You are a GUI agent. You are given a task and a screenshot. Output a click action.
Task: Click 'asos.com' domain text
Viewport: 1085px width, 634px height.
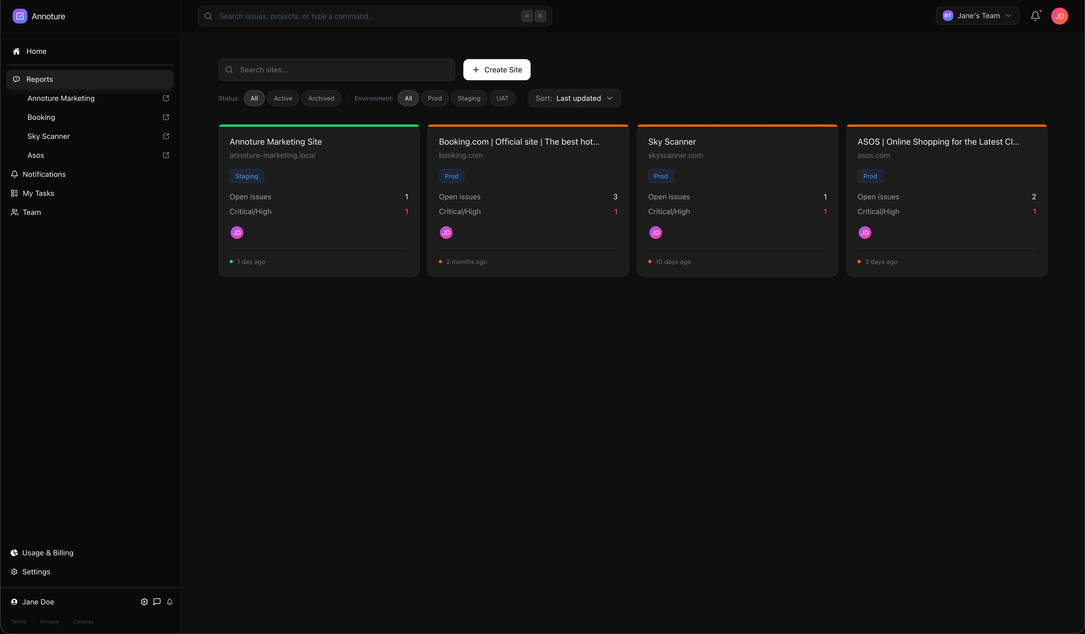[x=874, y=155]
